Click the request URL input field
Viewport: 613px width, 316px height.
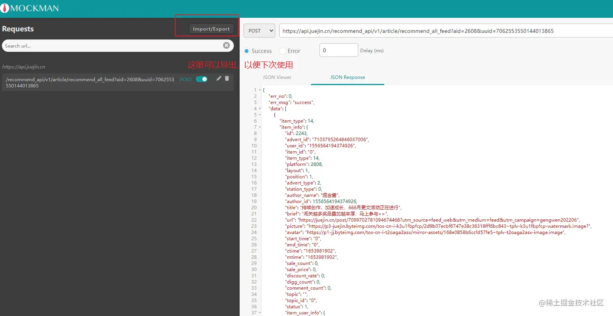click(x=446, y=31)
